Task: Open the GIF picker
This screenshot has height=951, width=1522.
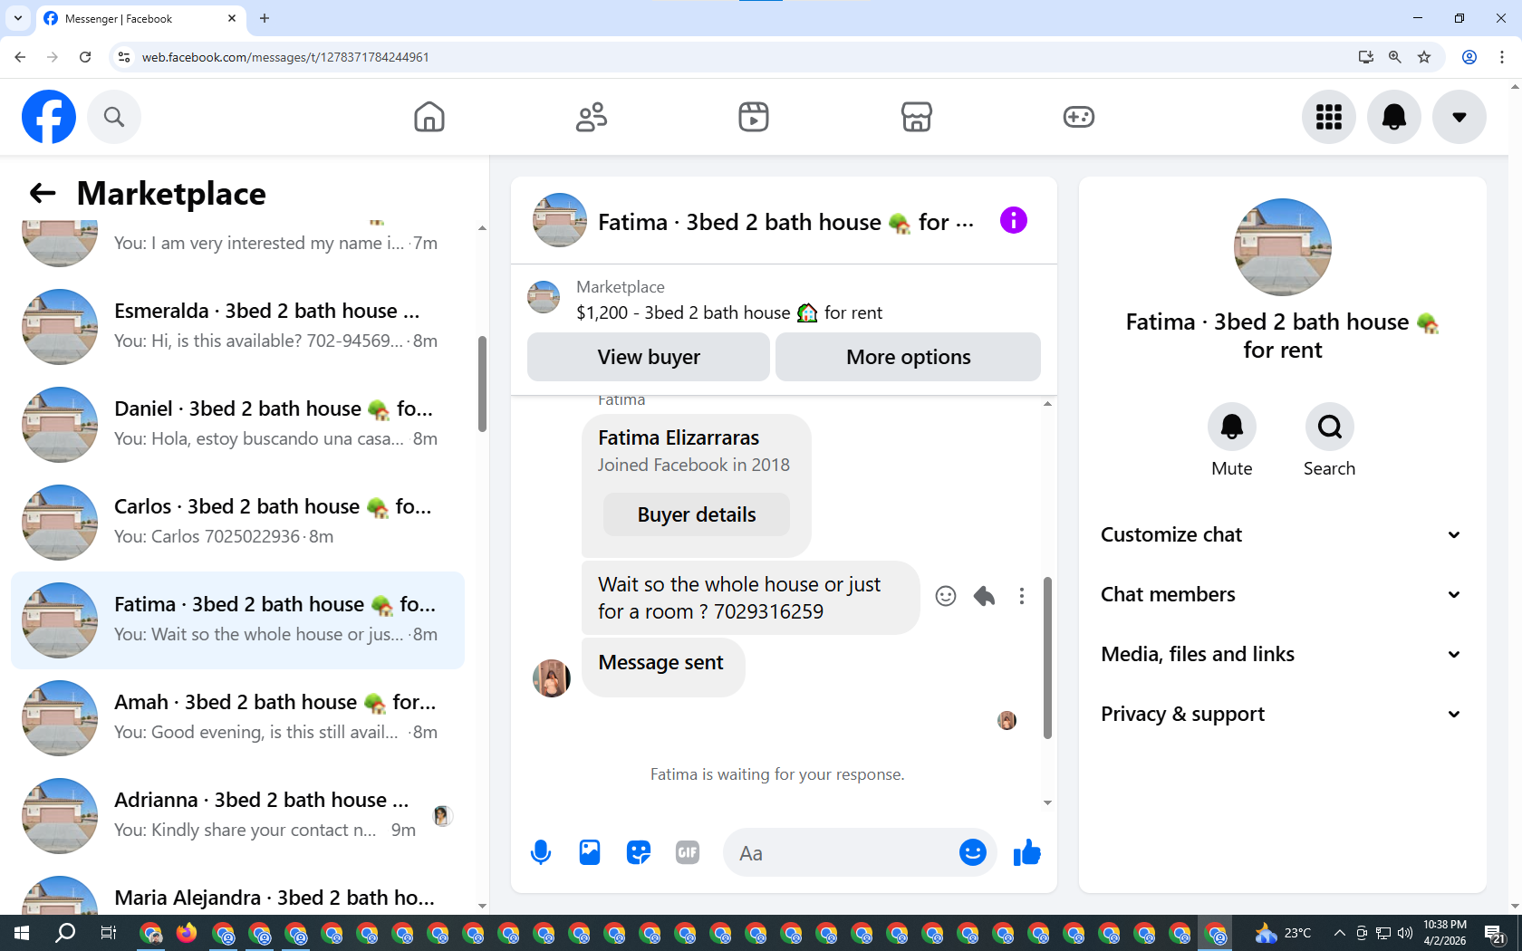Action: tap(688, 852)
